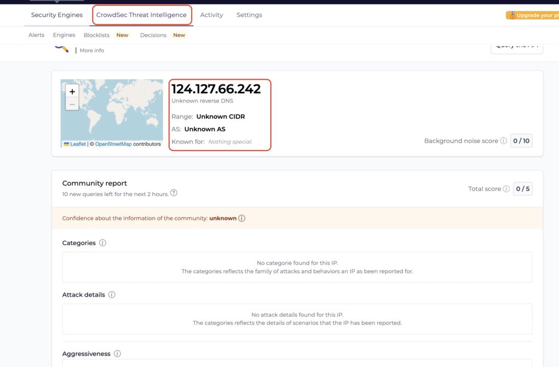
Task: Select CrowdSec Threat Intelligence tab
Action: (x=141, y=15)
